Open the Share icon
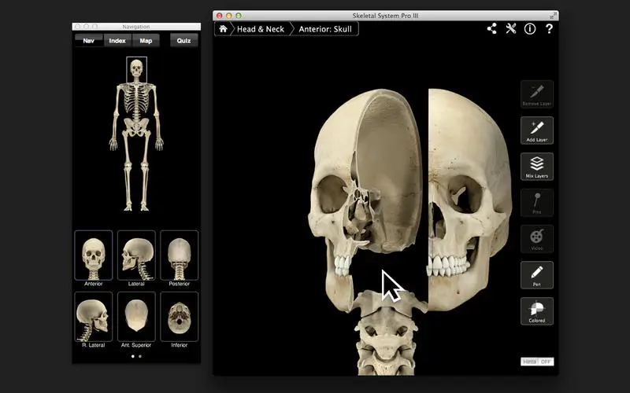The height and width of the screenshot is (393, 630). tap(491, 28)
